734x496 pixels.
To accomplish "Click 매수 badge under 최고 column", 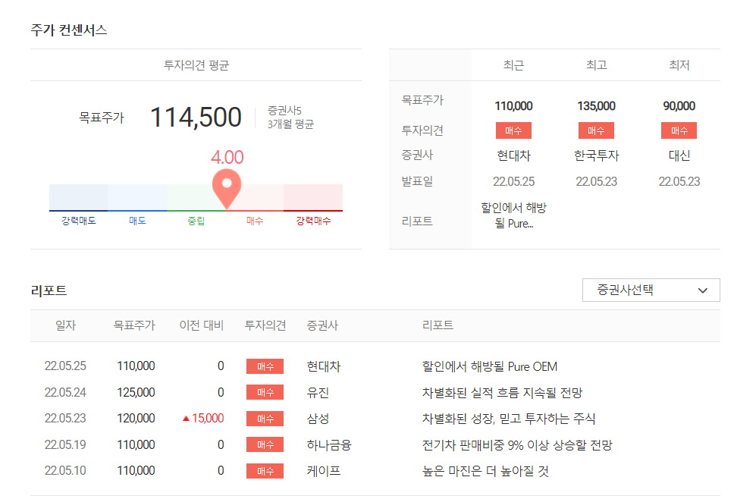I will [x=596, y=130].
